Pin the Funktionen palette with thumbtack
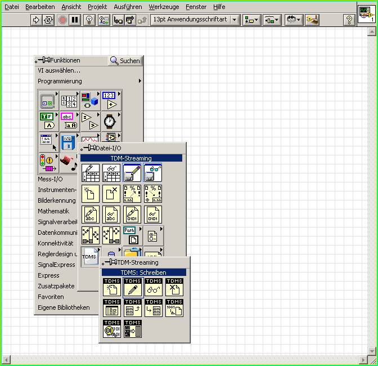The height and width of the screenshot is (366, 378). pos(44,60)
